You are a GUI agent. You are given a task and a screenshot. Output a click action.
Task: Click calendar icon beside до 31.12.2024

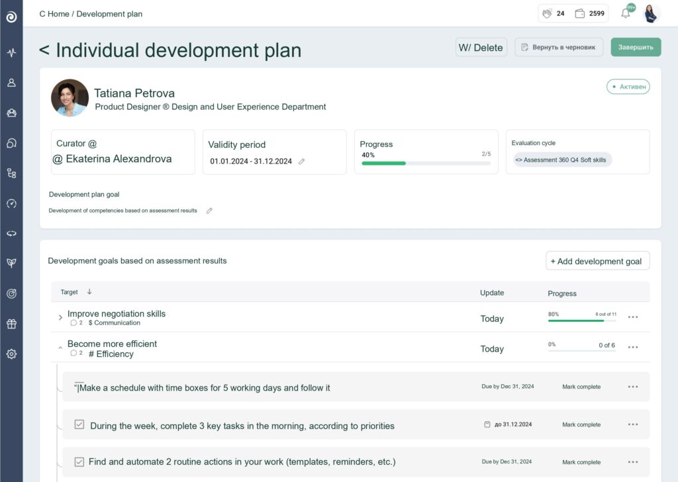pyautogui.click(x=487, y=424)
